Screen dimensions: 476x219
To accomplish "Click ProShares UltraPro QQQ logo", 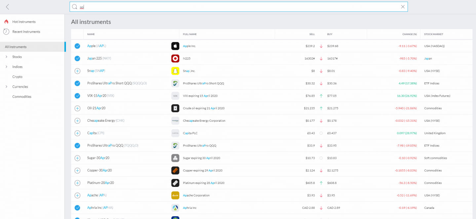I will tap(175, 145).
